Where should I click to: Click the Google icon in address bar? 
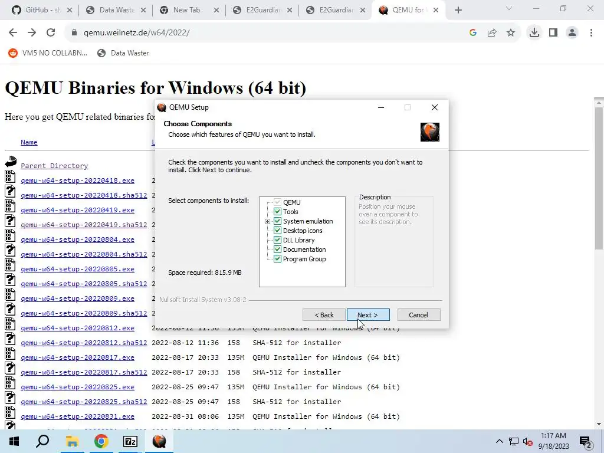click(x=473, y=33)
